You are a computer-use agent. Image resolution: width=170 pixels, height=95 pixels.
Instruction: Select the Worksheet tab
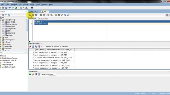click(x=32, y=19)
